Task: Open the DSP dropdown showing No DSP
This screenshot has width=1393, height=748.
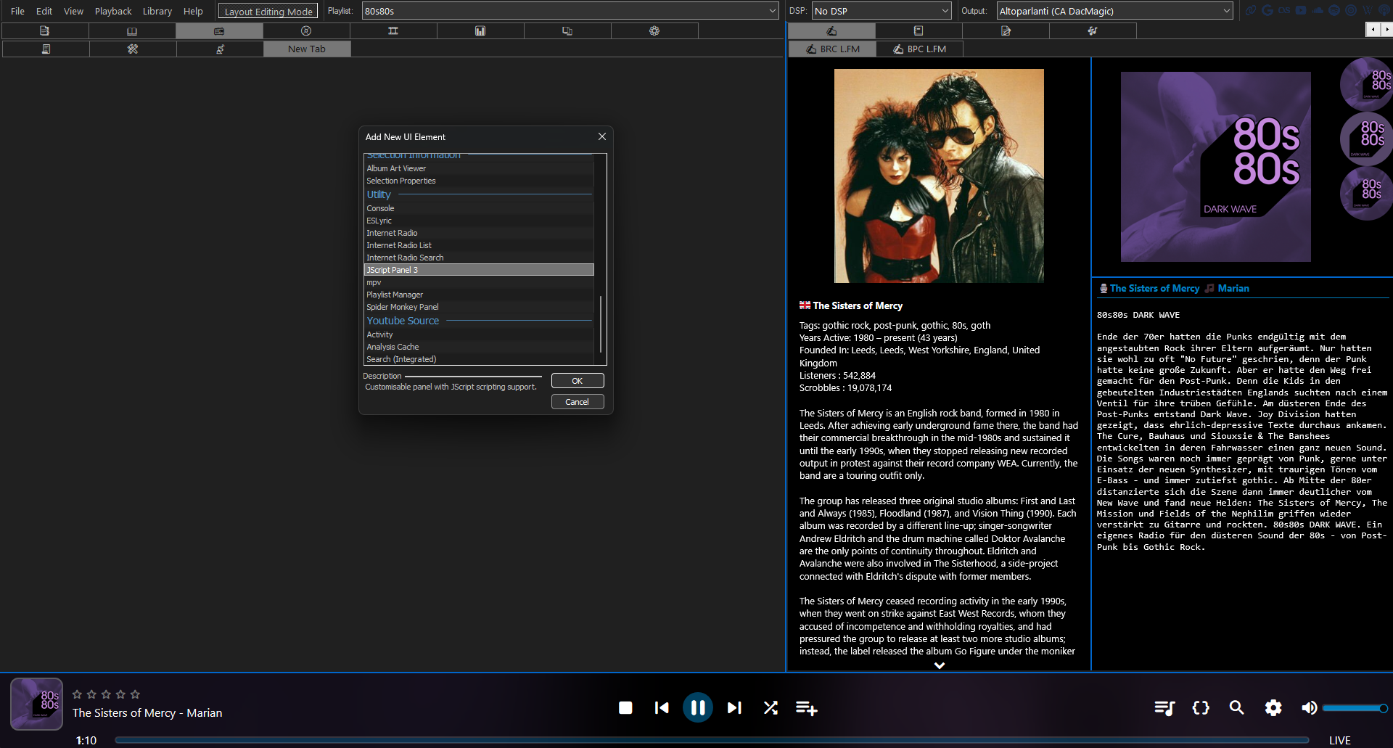Action: (881, 11)
